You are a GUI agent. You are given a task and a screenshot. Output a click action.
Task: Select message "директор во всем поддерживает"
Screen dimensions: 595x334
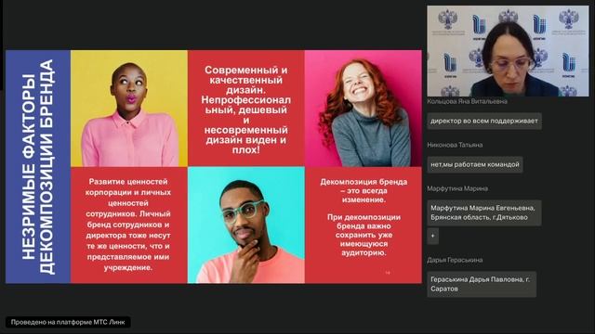484,122
